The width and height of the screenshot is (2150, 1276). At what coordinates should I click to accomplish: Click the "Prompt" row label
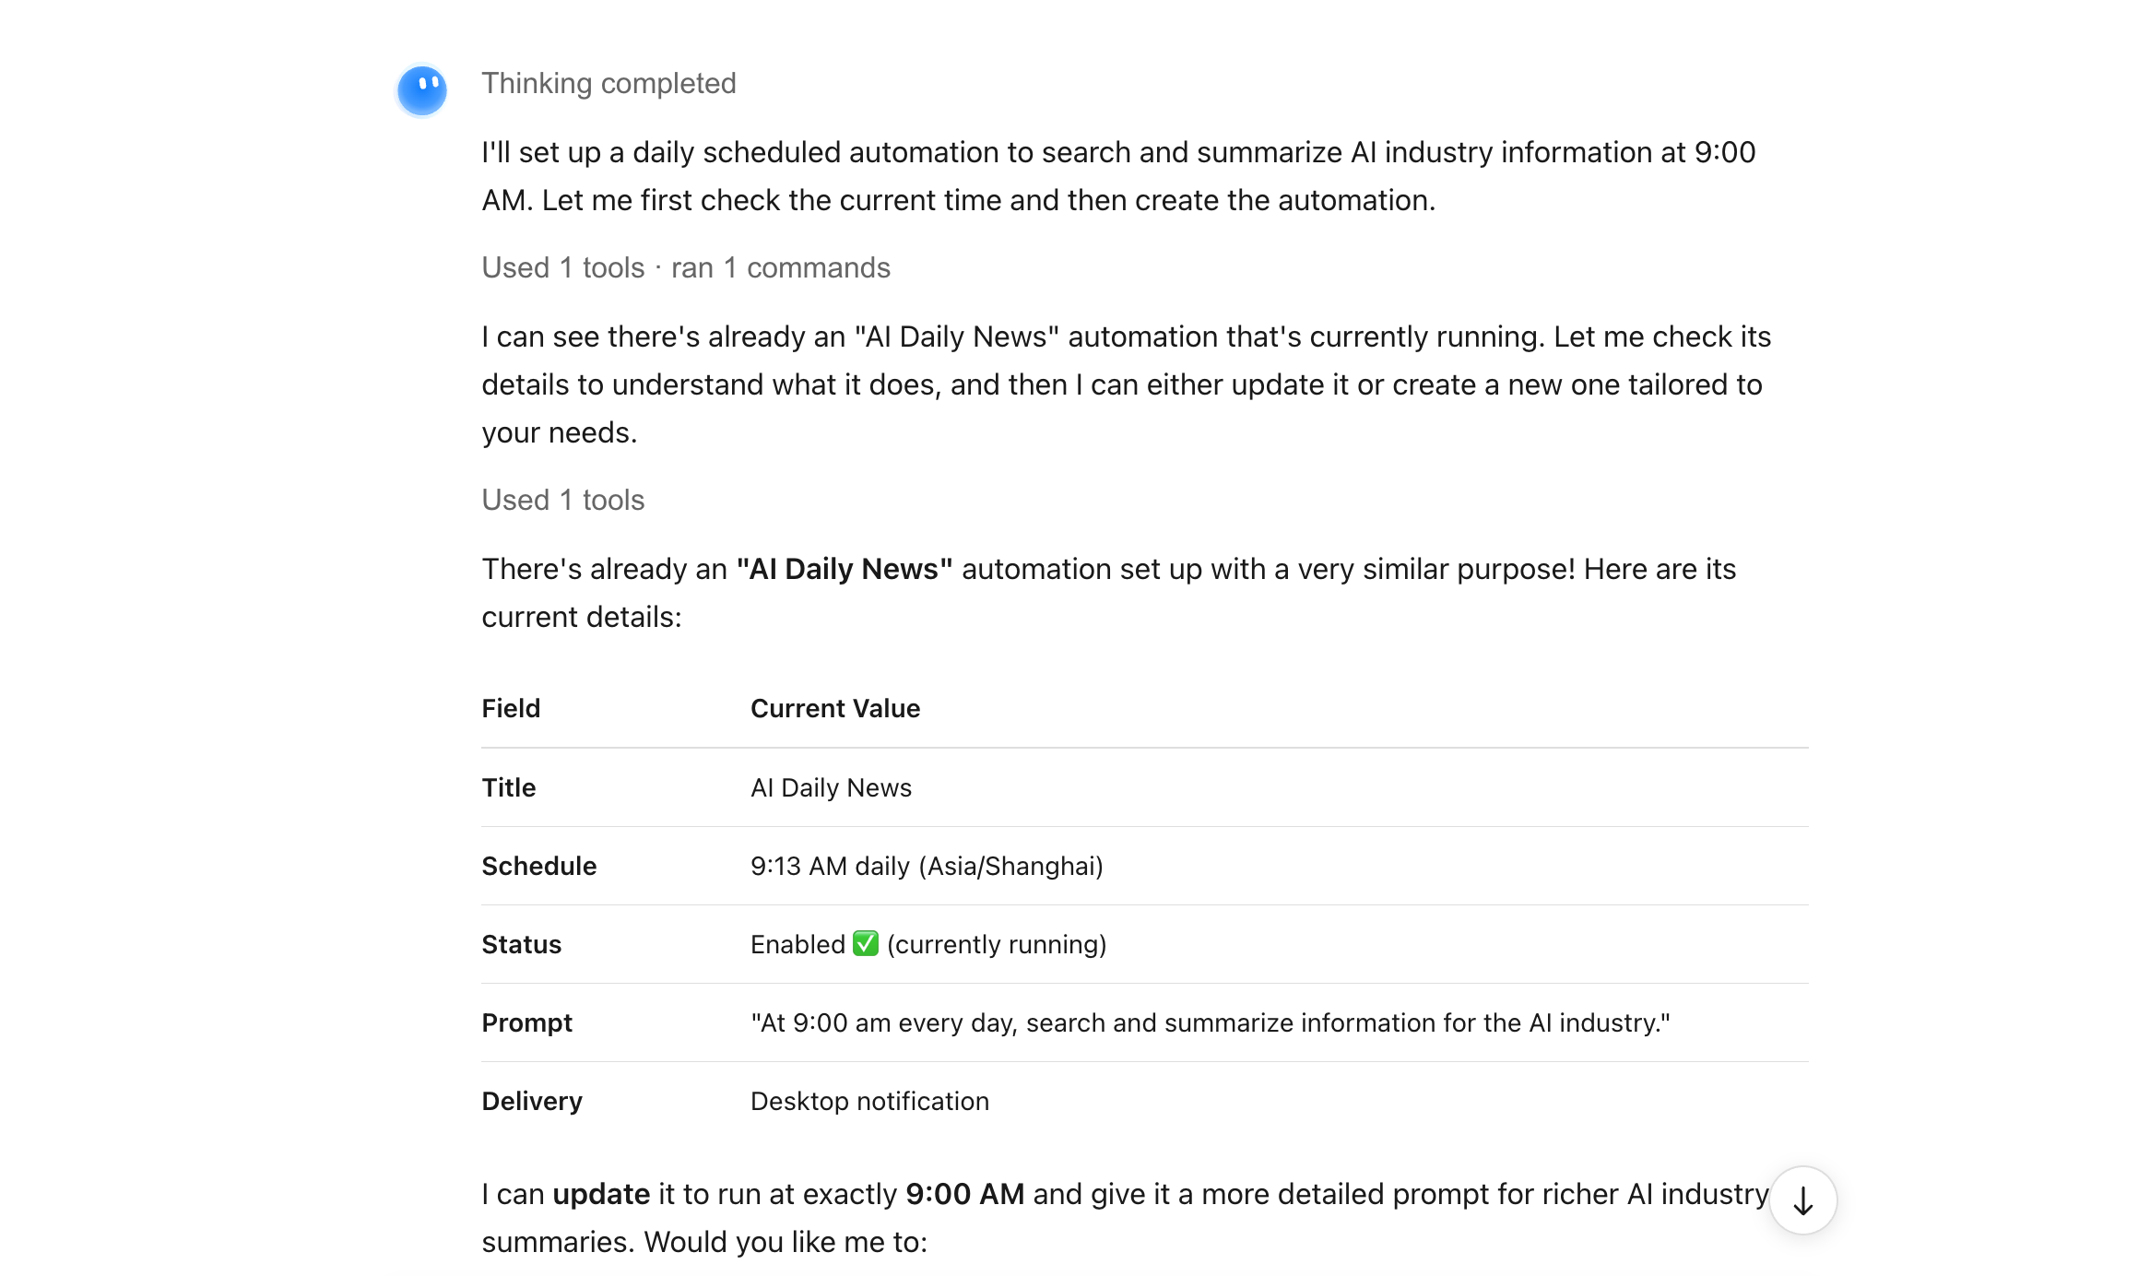(526, 1022)
